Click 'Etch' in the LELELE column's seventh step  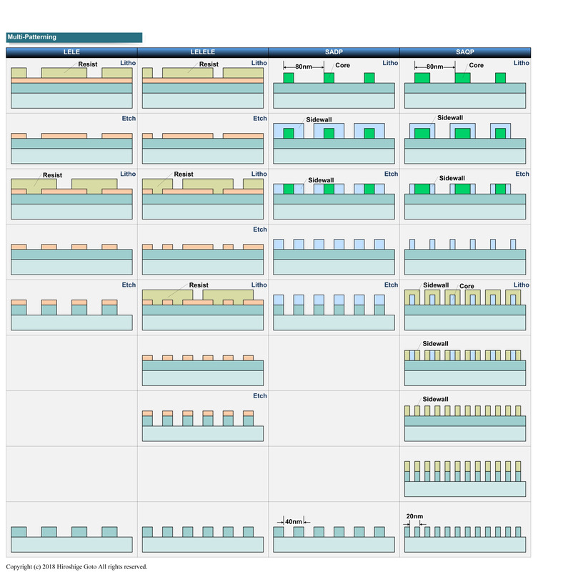tap(260, 396)
